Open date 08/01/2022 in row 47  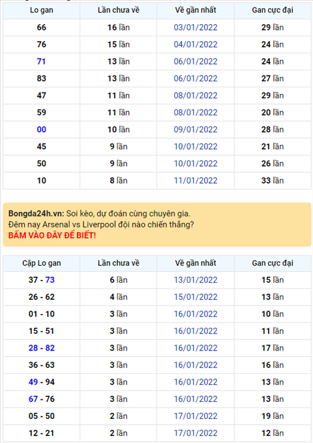196,96
